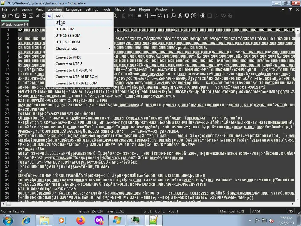The width and height of the screenshot is (301, 226).
Task: Click the Synchronize Horizontal Scrolling icon
Action: (x=131, y=16)
